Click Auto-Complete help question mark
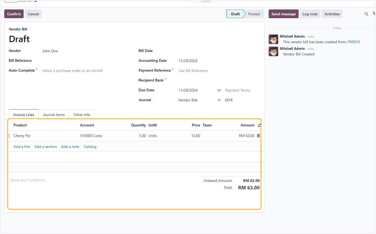The width and height of the screenshot is (376, 234). pyautogui.click(x=36, y=69)
